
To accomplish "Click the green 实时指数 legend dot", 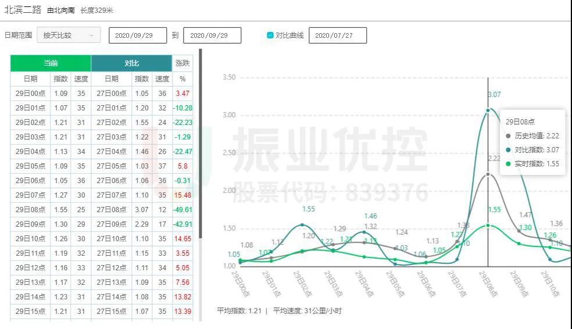I will pyautogui.click(x=509, y=164).
